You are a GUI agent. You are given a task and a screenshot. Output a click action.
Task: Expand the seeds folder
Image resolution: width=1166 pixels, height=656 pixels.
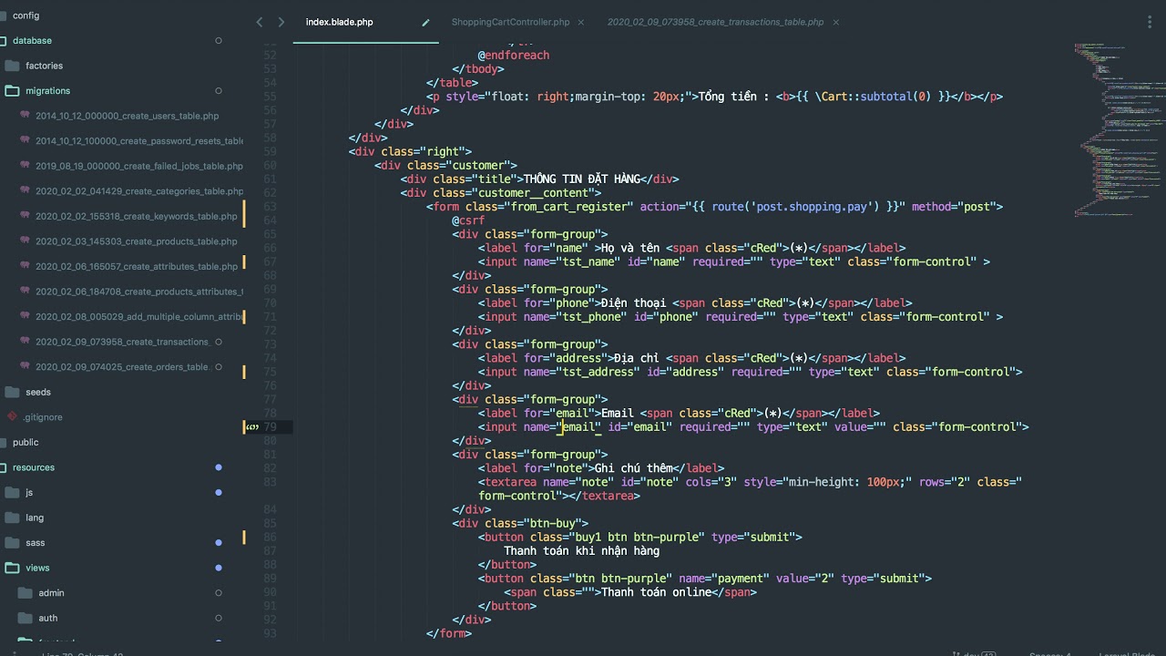pyautogui.click(x=37, y=392)
